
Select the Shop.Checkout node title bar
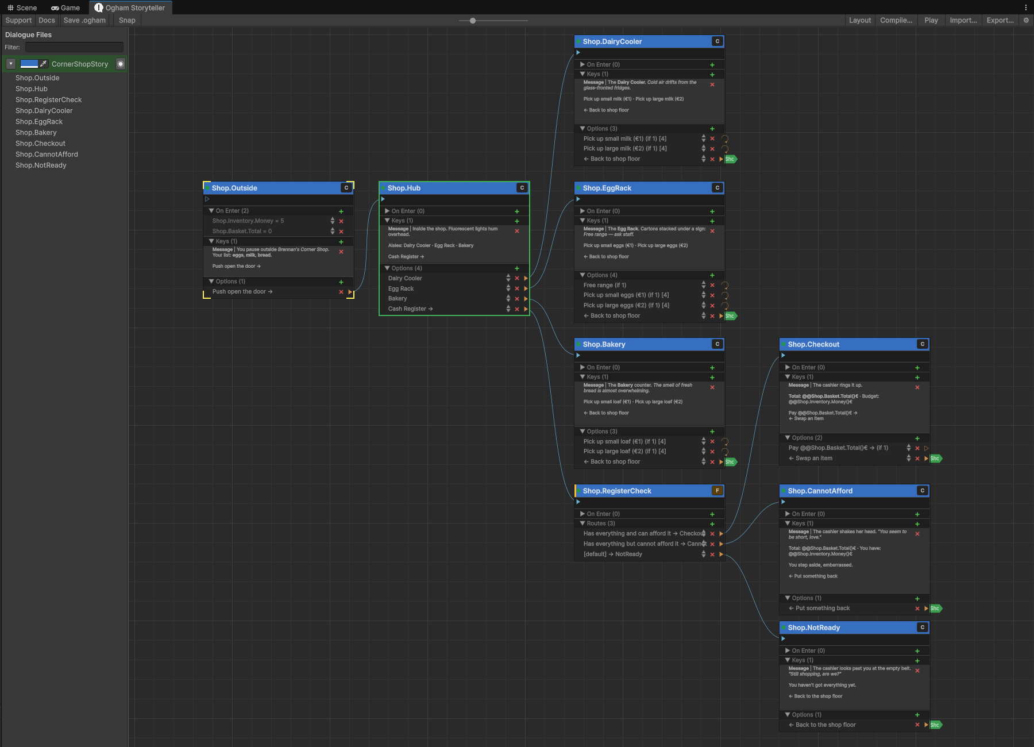pos(854,344)
